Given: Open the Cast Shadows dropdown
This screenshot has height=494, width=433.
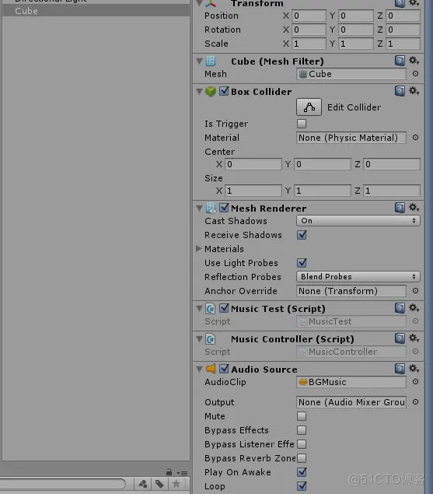Looking at the screenshot, I should pyautogui.click(x=358, y=221).
